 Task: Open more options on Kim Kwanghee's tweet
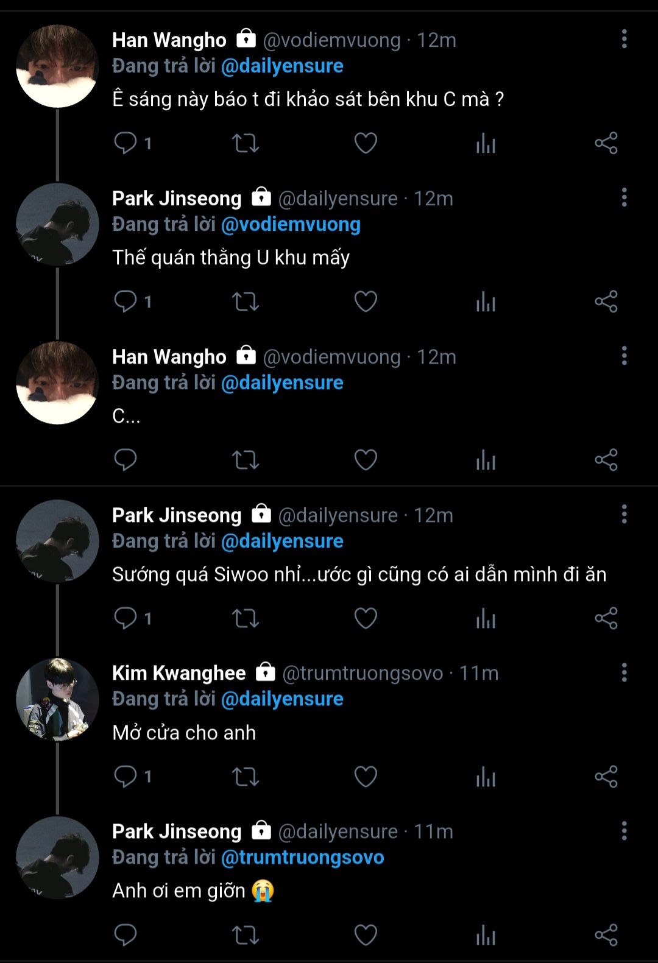(624, 672)
